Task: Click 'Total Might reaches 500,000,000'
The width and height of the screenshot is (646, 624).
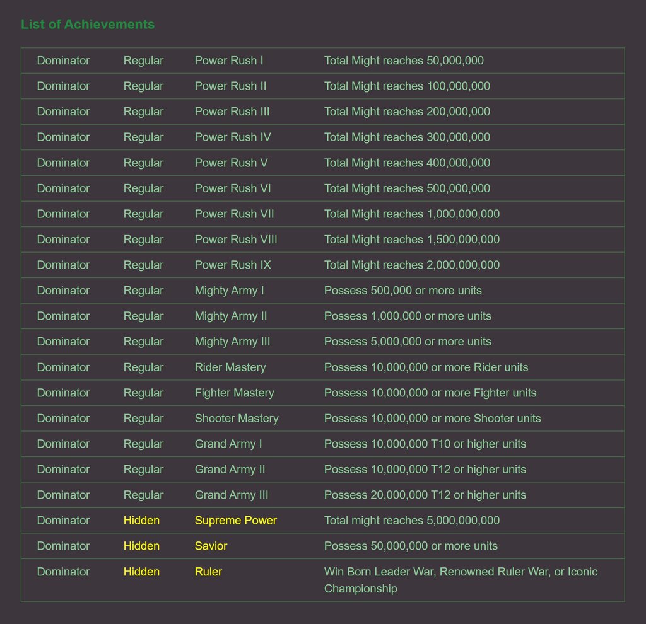Action: 407,188
